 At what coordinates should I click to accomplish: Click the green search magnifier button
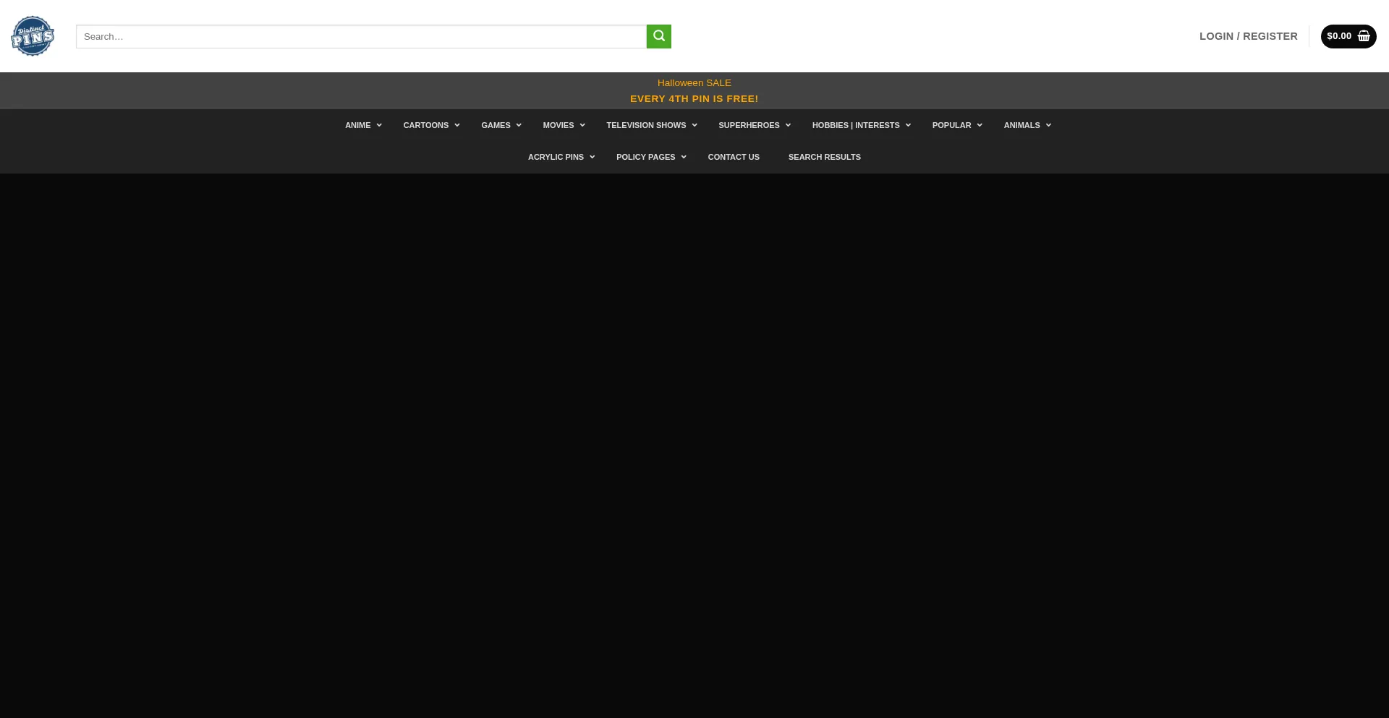click(x=658, y=36)
